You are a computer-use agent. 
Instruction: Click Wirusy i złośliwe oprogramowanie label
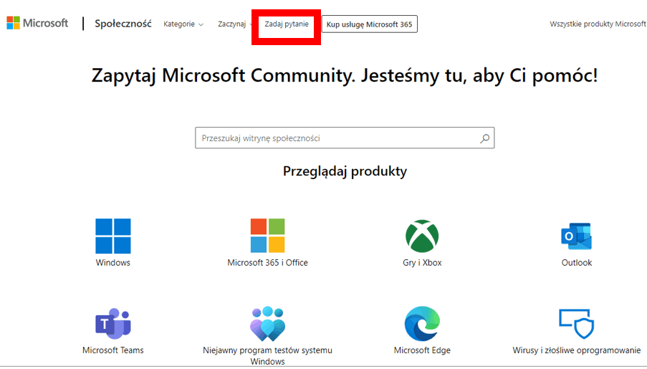click(x=577, y=350)
